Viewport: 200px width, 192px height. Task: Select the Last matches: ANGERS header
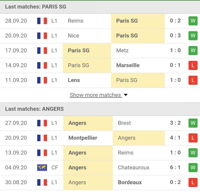pos(34,109)
